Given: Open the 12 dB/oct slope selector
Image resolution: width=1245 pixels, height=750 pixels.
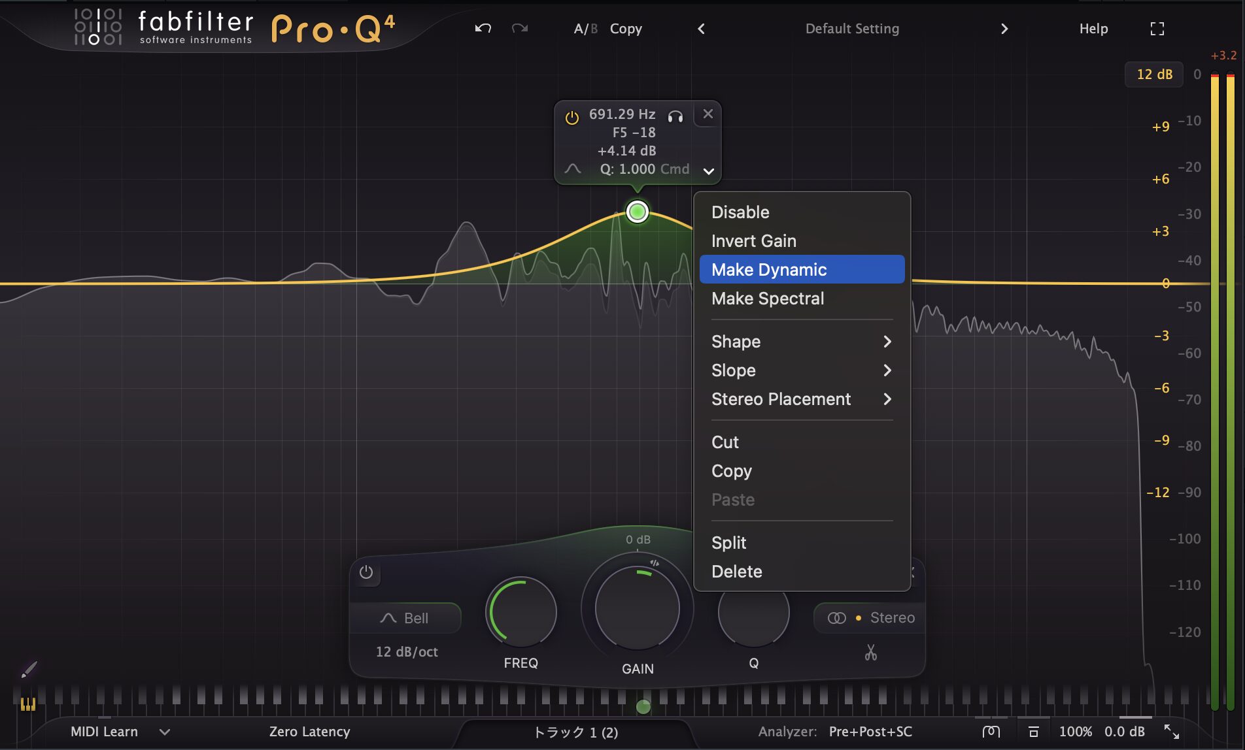Looking at the screenshot, I should 407,652.
